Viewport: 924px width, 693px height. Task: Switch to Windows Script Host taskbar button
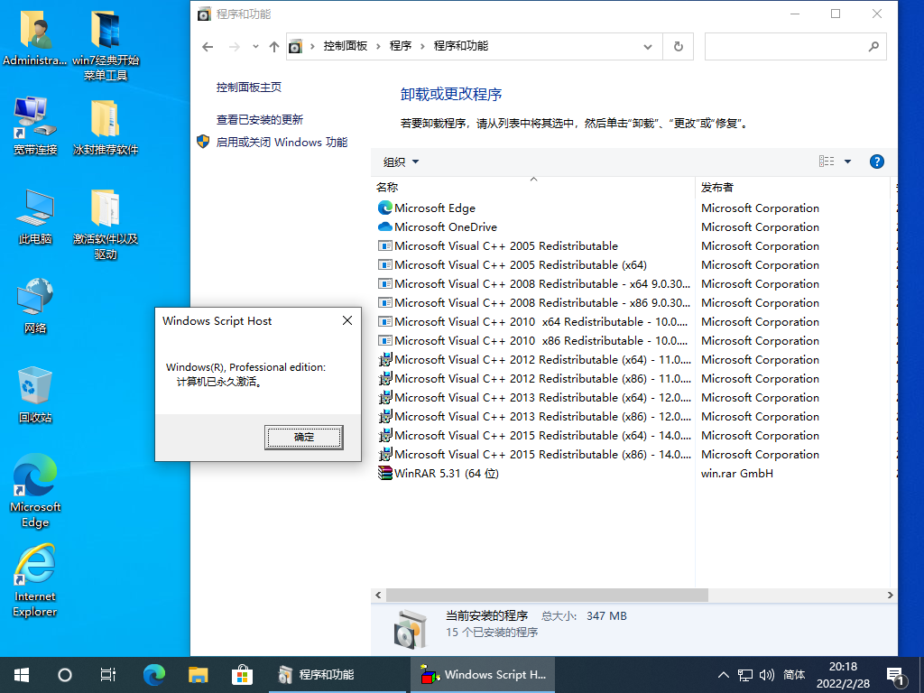[x=482, y=675]
